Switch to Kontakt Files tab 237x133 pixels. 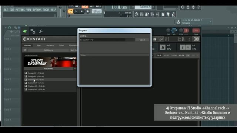(x=39, y=45)
